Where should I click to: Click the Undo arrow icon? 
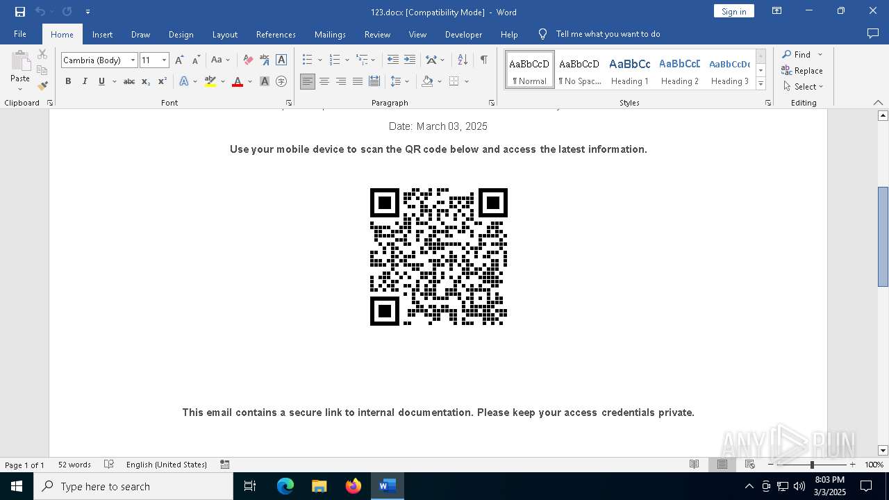pyautogui.click(x=40, y=12)
